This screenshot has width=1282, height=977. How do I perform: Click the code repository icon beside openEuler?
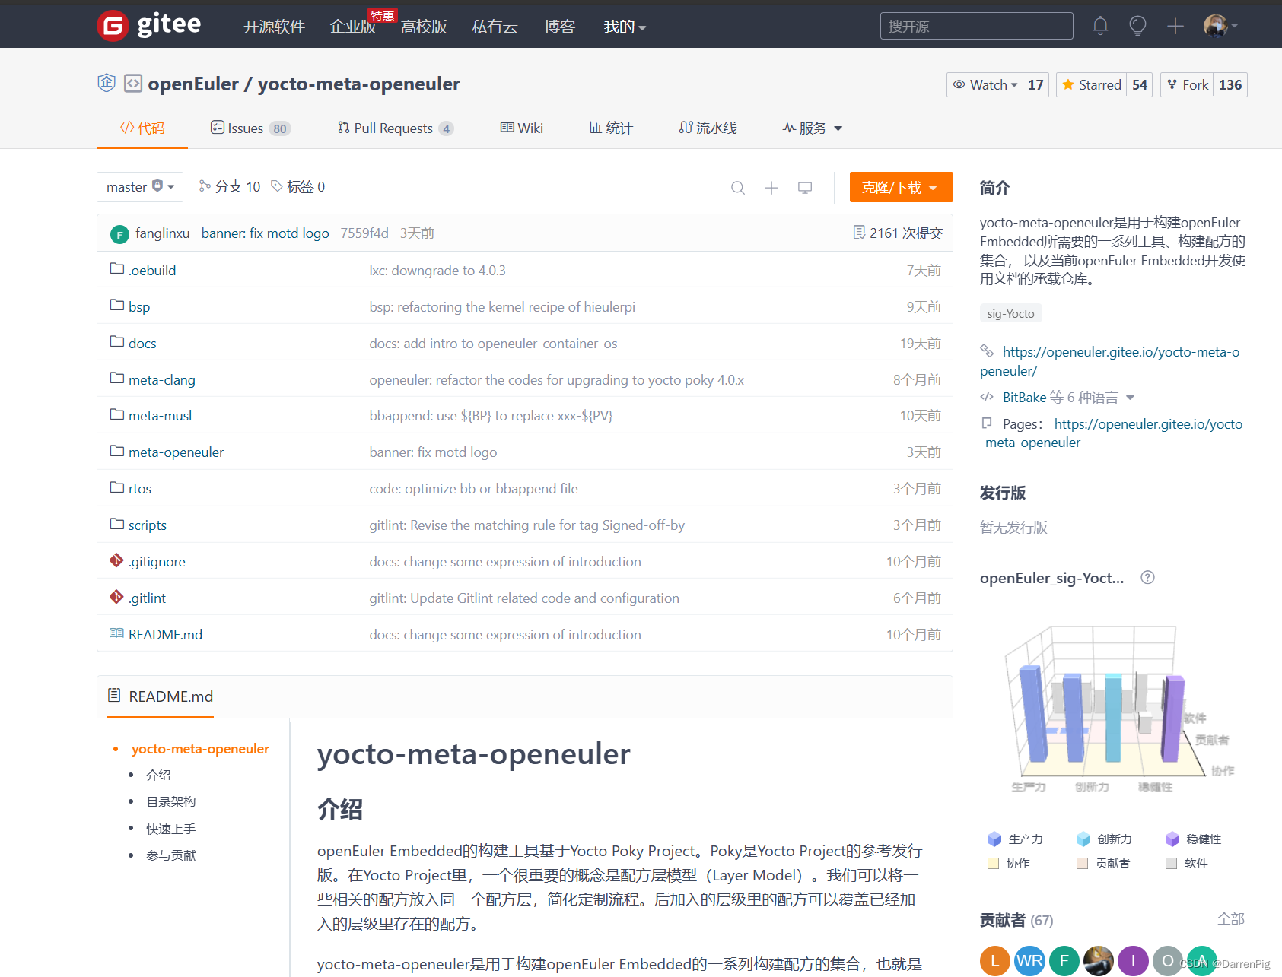pos(133,83)
